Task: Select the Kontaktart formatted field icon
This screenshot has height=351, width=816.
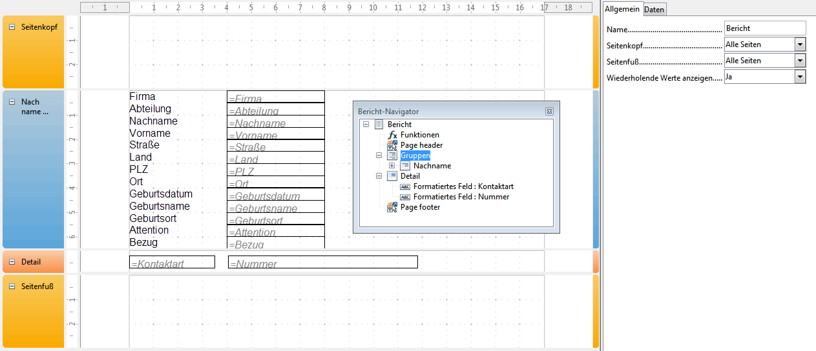Action: tap(405, 186)
